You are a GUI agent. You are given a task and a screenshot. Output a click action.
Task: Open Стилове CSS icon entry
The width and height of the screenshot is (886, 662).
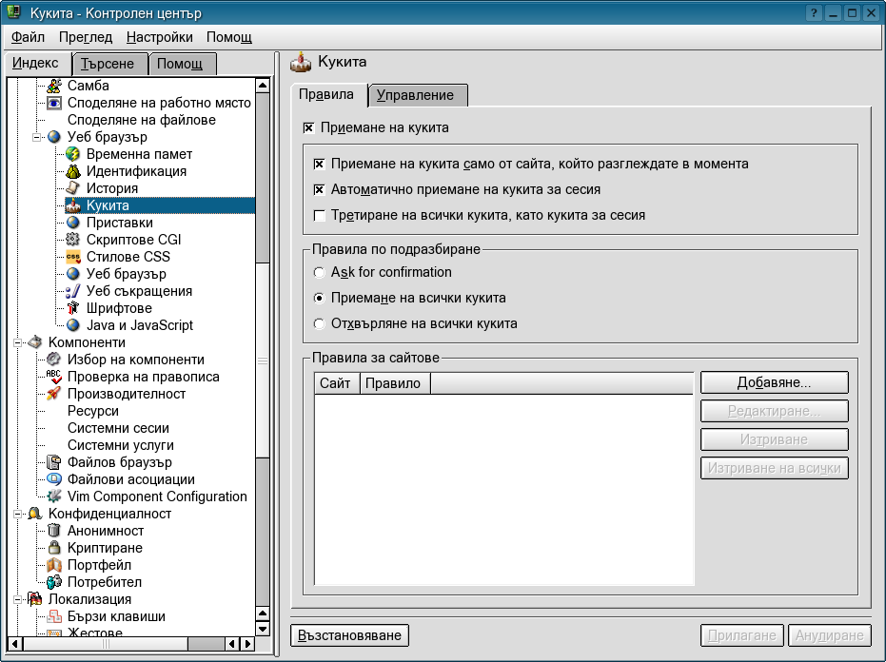click(73, 257)
